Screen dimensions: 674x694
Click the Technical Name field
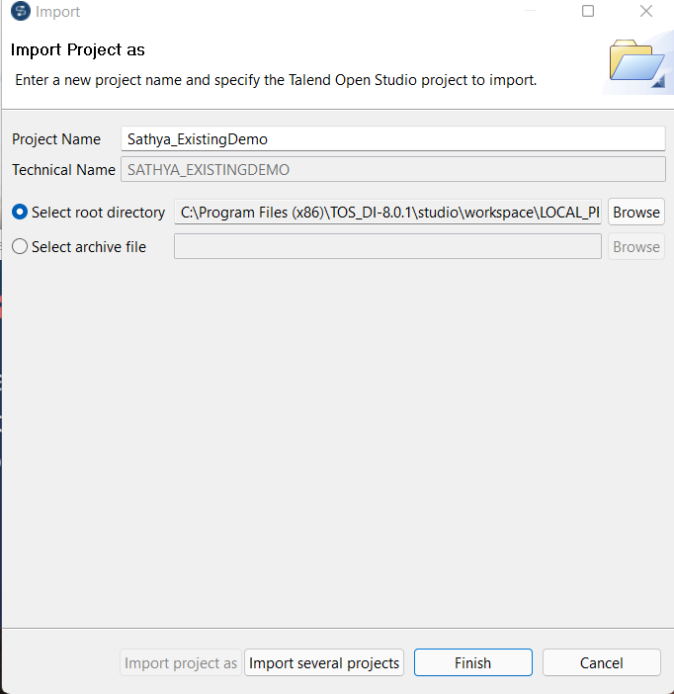(393, 169)
